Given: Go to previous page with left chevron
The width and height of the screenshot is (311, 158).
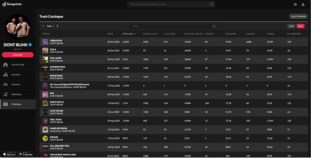Looking at the screenshot, I should [x=43, y=26].
